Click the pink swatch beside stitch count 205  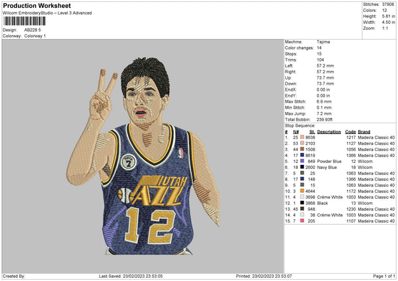coord(302,221)
